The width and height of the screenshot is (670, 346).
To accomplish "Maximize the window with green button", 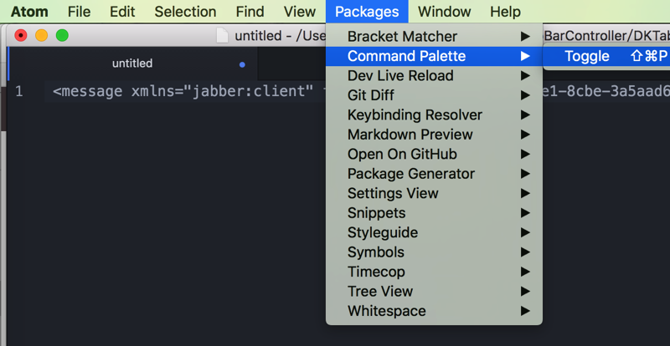I will [x=62, y=35].
